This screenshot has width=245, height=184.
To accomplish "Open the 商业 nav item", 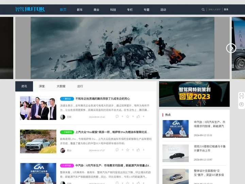I will coord(96,10).
